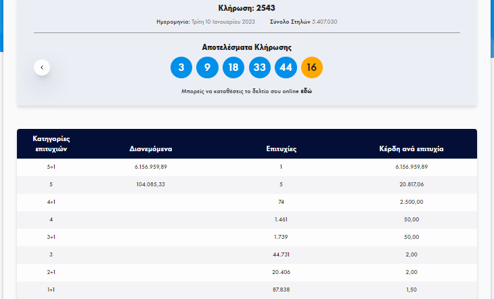Select the 5+1 category row
494x299 pixels.
[x=51, y=167]
